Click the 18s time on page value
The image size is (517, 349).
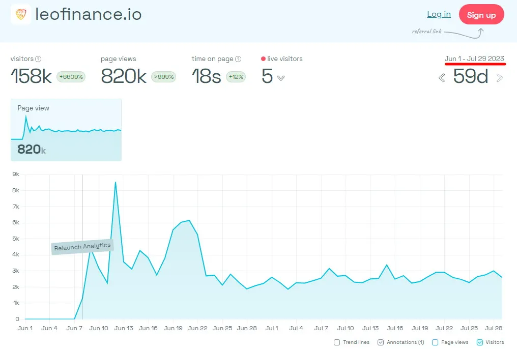tap(207, 76)
